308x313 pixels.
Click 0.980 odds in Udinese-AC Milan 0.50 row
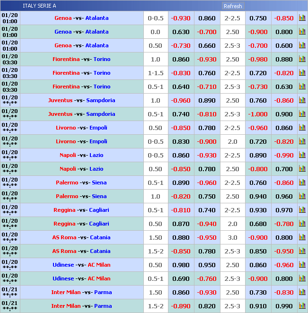click(x=181, y=265)
